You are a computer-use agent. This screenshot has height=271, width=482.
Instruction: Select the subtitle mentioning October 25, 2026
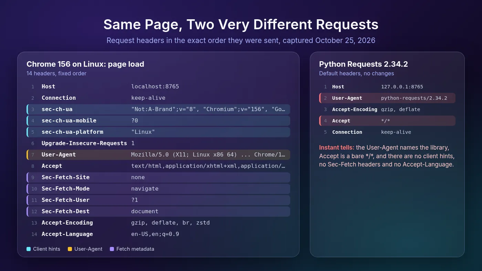[x=241, y=40]
